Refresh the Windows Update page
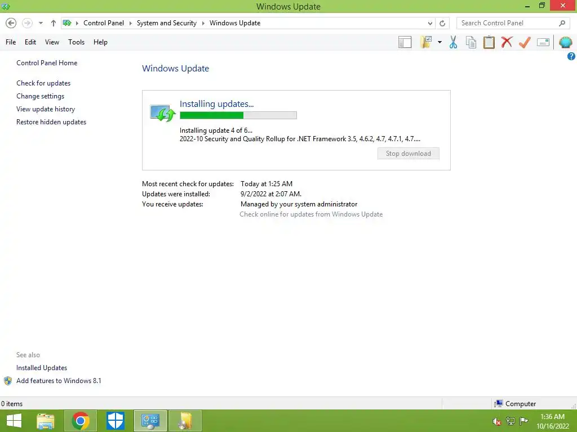 point(442,23)
